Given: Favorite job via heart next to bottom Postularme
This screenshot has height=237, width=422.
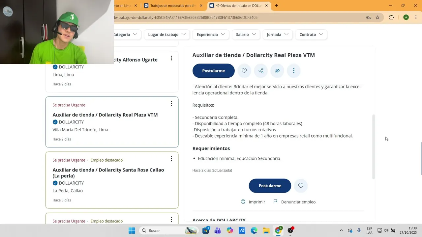Looking at the screenshot, I should (301, 186).
